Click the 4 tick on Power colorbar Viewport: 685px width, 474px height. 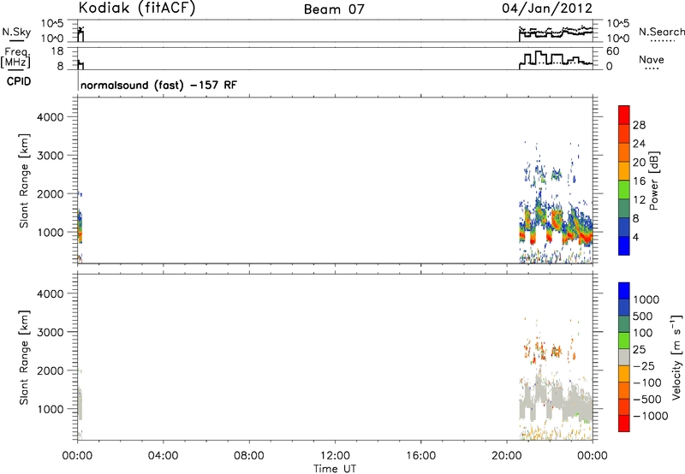pos(635,237)
